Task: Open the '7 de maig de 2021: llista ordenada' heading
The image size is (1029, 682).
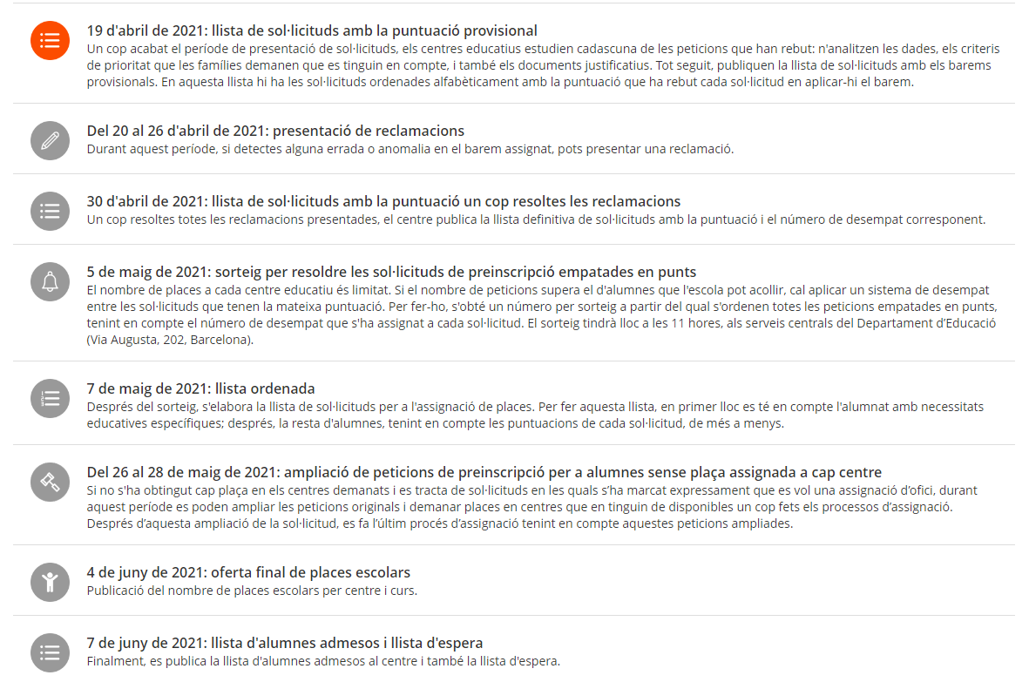Action: [x=201, y=388]
